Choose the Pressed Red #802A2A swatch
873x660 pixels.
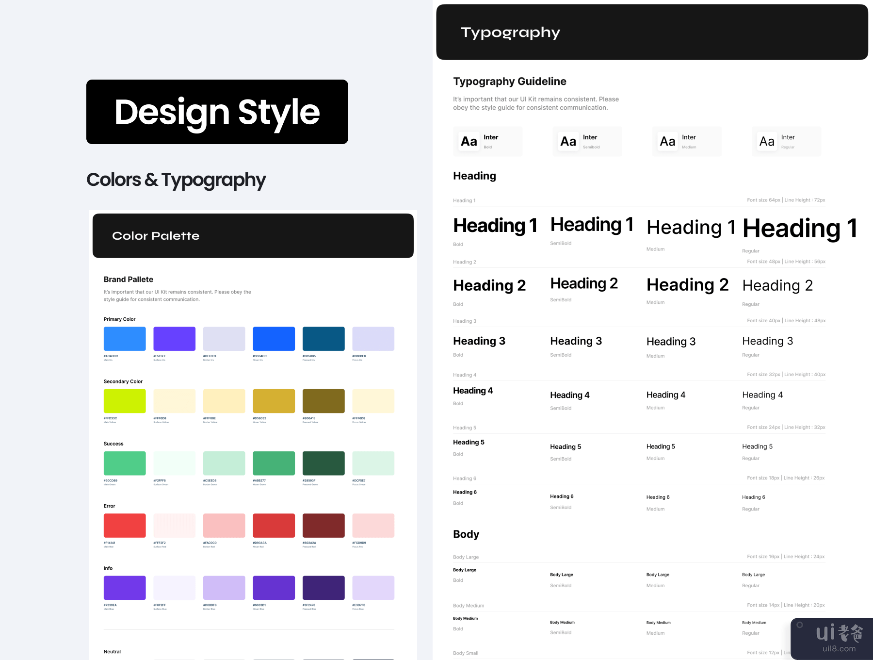pos(323,526)
